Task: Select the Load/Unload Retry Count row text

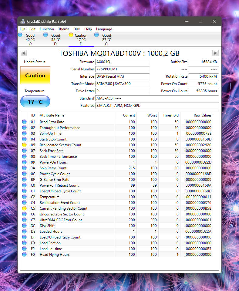Action: point(60,237)
